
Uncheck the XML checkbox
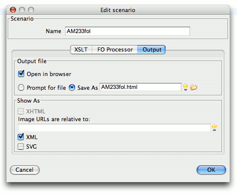pos(21,137)
